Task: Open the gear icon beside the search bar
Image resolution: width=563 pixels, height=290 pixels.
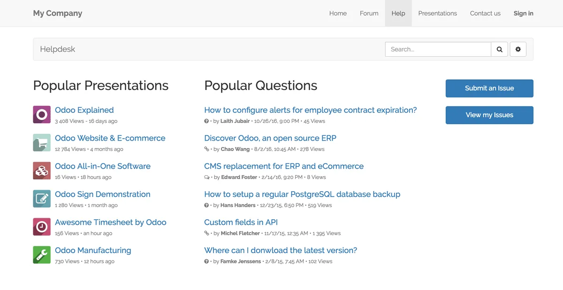Action: [x=518, y=49]
